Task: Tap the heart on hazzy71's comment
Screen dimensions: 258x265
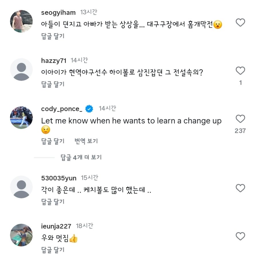Action: point(240,71)
